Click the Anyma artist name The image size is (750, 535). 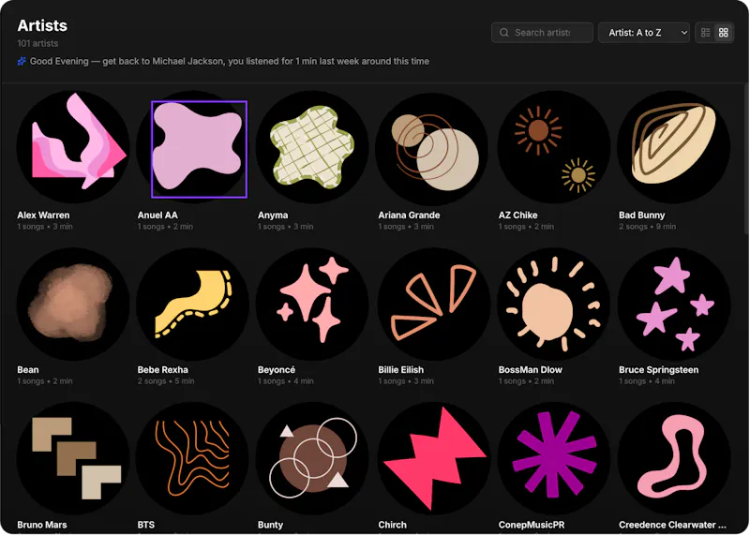(x=273, y=215)
